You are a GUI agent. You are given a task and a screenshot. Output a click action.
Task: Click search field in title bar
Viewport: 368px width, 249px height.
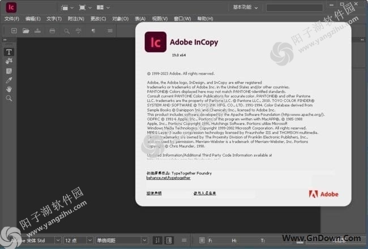[294, 8]
